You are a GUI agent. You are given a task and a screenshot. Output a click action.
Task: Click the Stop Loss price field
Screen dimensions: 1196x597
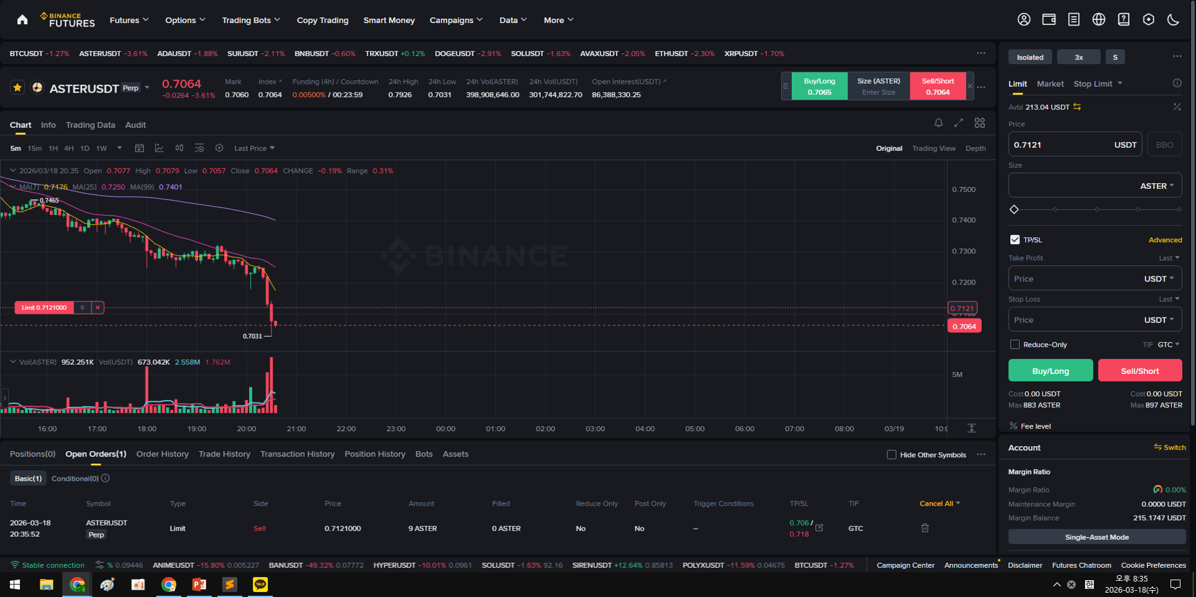pyautogui.click(x=1095, y=320)
